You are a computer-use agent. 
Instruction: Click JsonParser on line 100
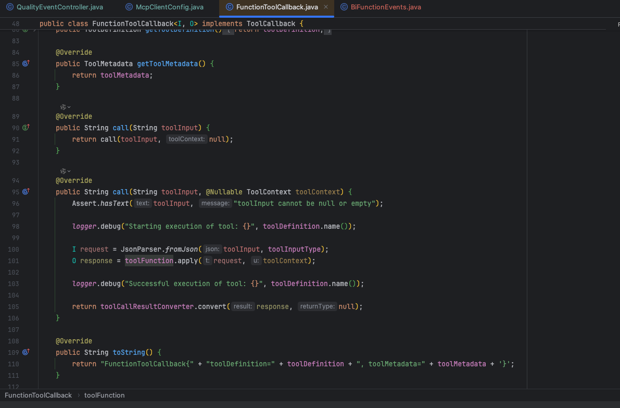point(141,249)
